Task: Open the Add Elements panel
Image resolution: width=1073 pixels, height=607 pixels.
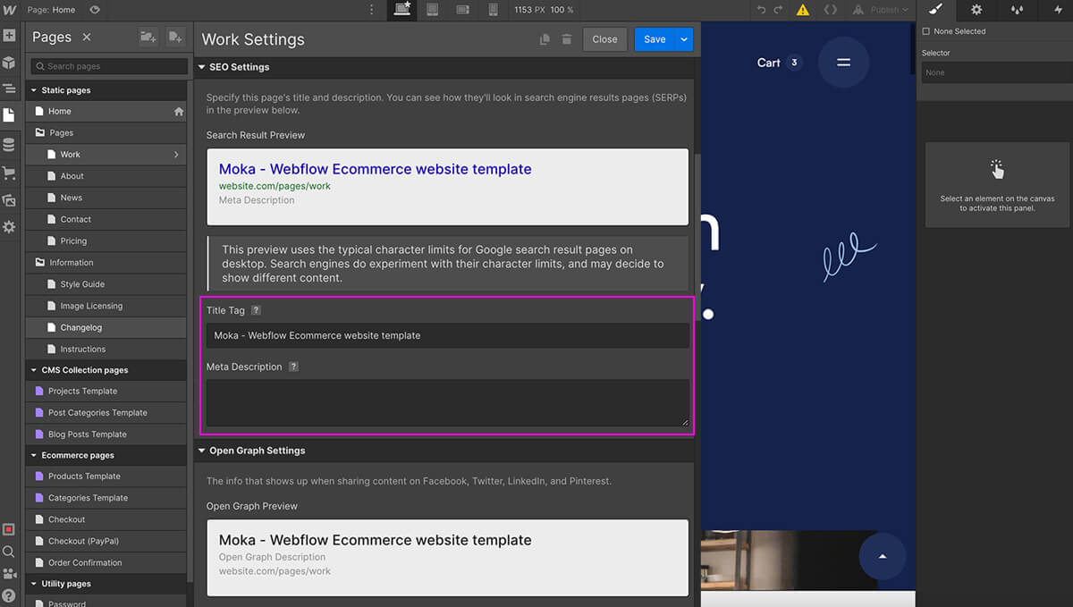Action: coord(9,36)
